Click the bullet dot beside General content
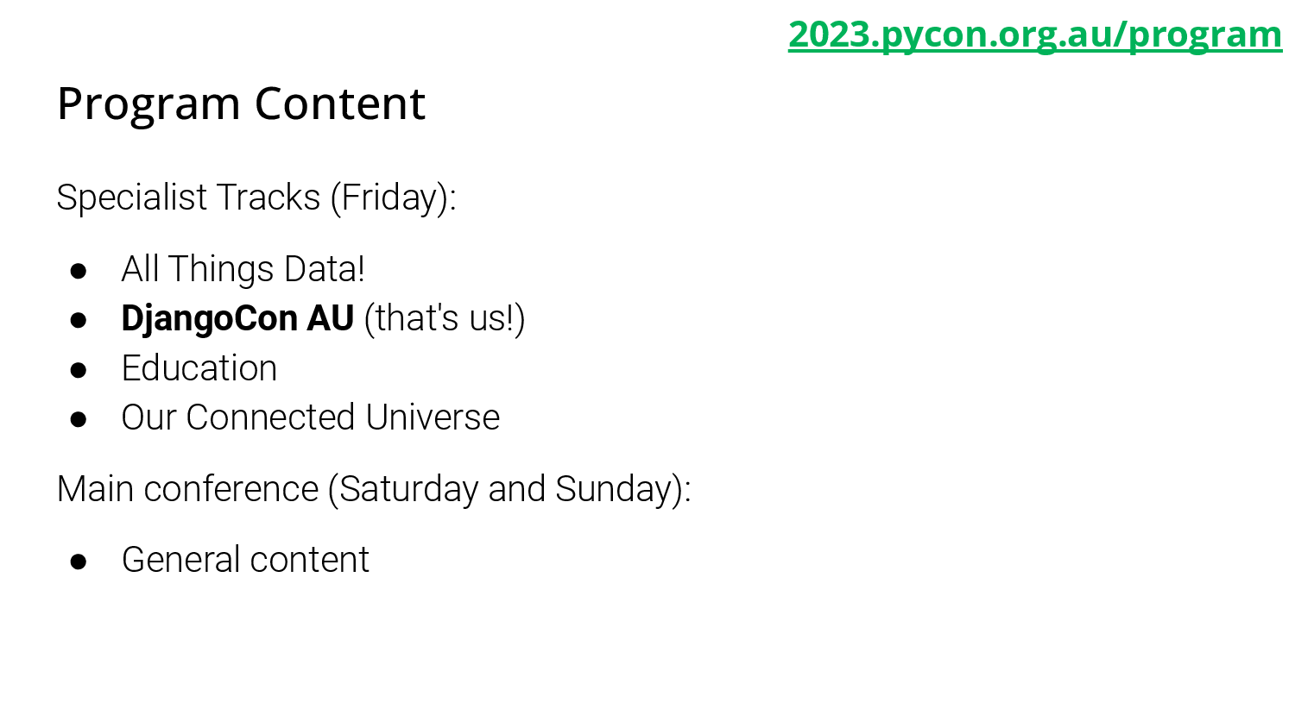This screenshot has width=1295, height=728. 79,562
